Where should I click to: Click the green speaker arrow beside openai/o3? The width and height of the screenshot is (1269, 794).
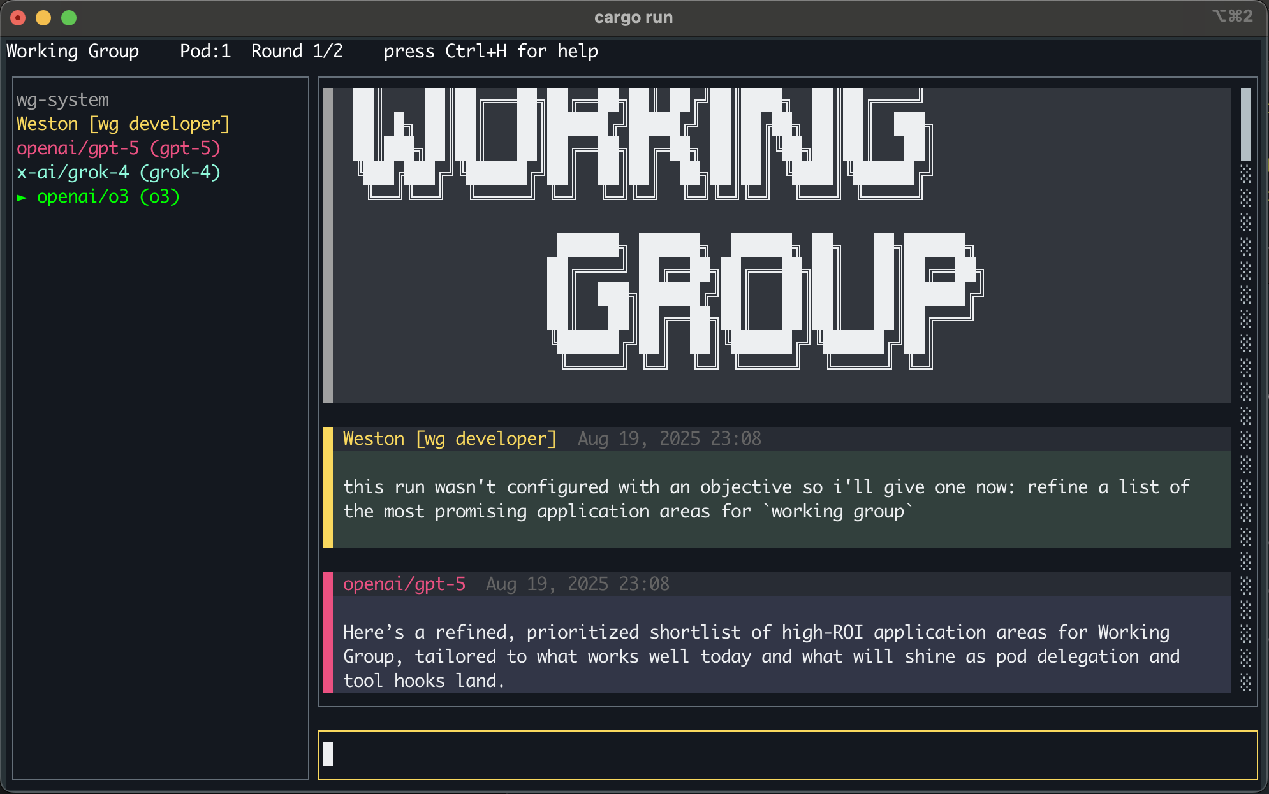click(x=22, y=198)
